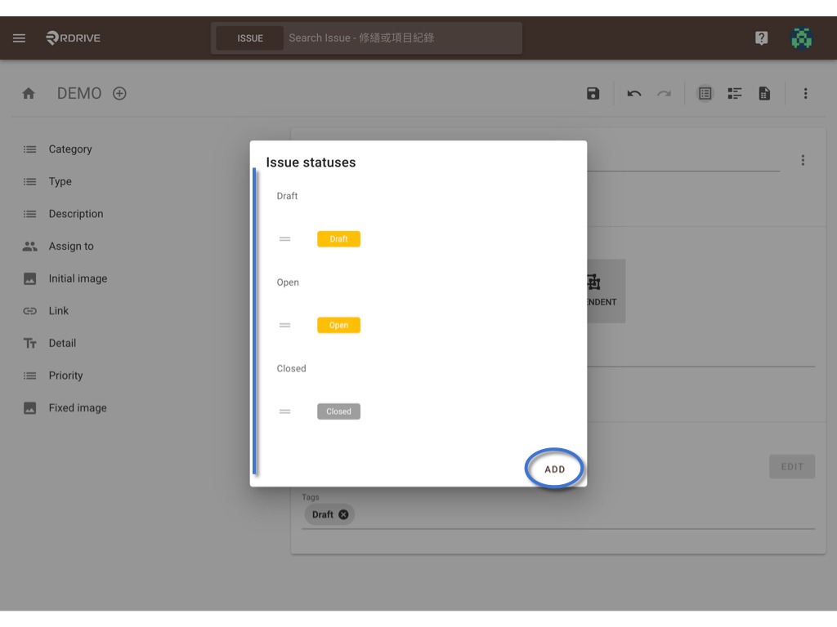This screenshot has width=837, height=627.
Task: Click the Assign to people icon
Action: tap(30, 247)
